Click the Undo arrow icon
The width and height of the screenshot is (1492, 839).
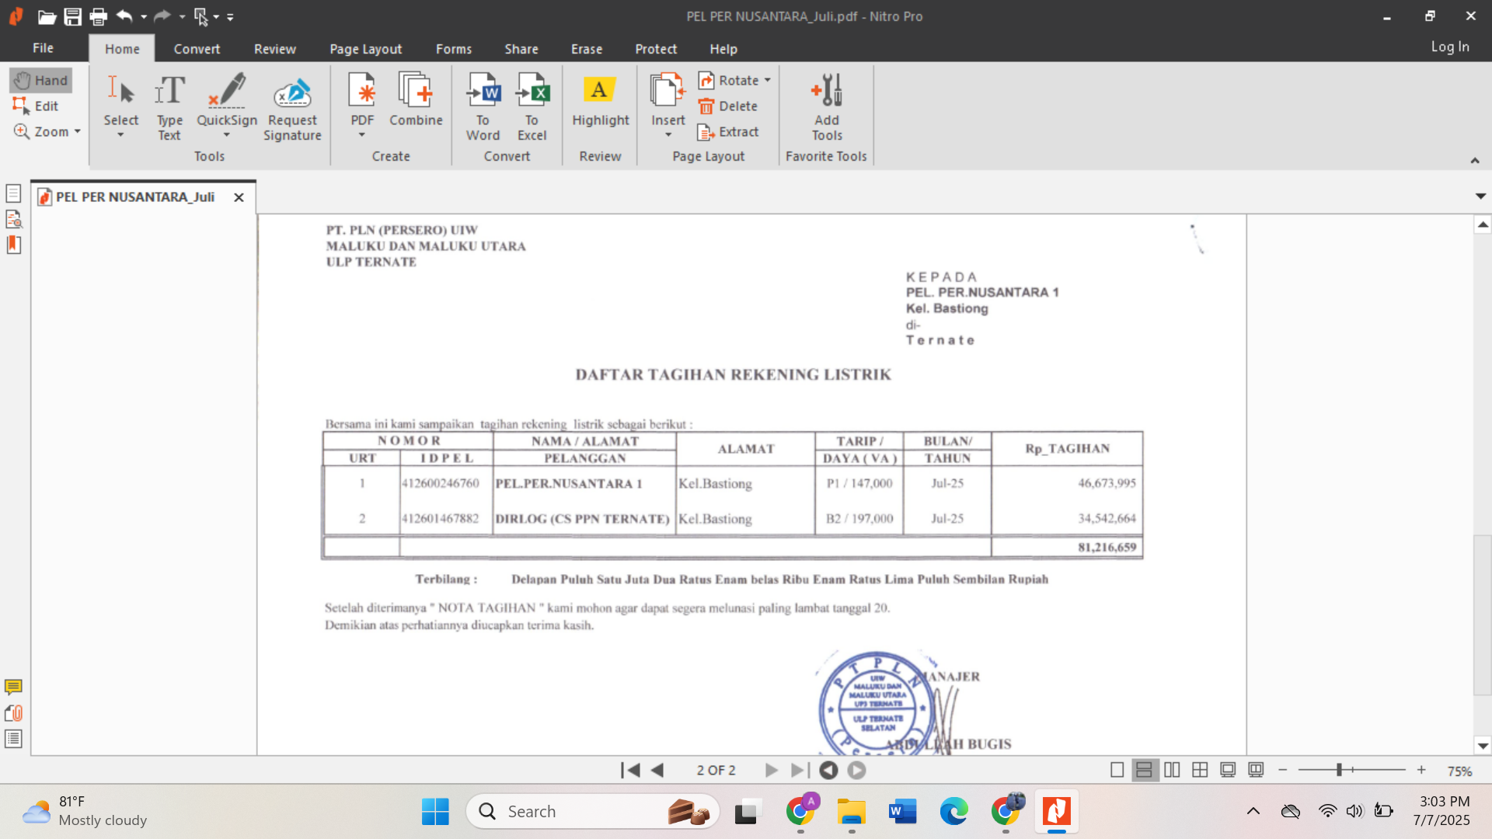point(124,16)
